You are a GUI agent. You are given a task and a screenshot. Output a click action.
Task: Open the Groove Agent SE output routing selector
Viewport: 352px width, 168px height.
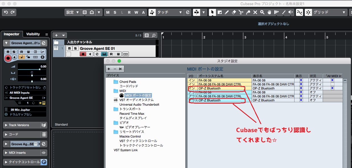point(25,98)
